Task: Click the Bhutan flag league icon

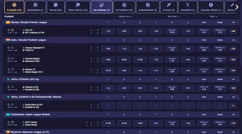Action: coord(8,22)
